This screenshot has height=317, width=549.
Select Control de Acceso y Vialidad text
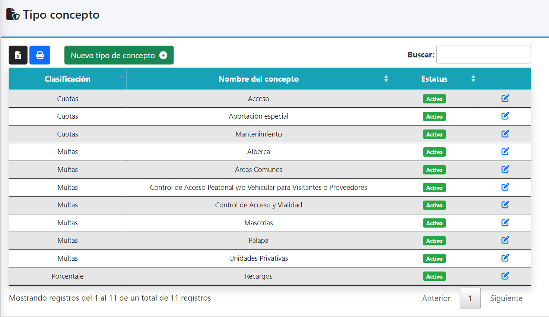tap(258, 205)
